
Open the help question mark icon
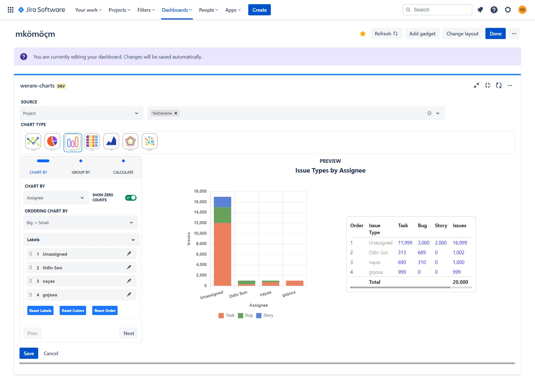[494, 10]
